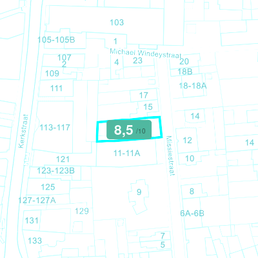The height and width of the screenshot is (258, 258).
Task: Select parcel 113-117
Action: click(x=55, y=128)
